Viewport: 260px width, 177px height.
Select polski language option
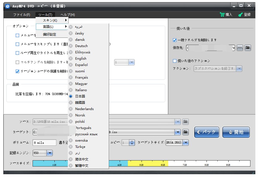pyautogui.click(x=88, y=122)
